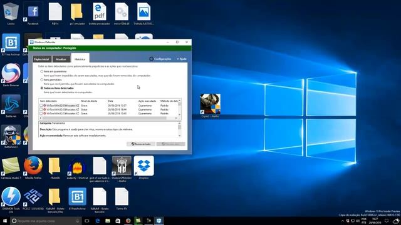Click Windows Defender shield in the taskbar
The height and width of the screenshot is (225, 401).
tap(159, 221)
